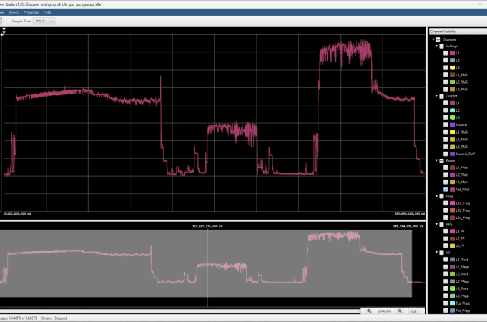Collapse the Channels tree root
The height and width of the screenshot is (322, 487).
433,39
